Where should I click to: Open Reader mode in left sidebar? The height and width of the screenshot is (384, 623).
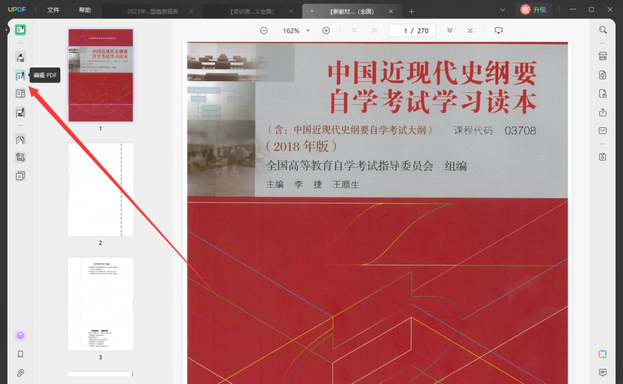coord(20,30)
